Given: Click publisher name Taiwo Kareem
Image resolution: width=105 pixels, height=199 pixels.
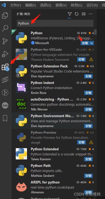Looking at the screenshot, I should click(x=41, y=159).
